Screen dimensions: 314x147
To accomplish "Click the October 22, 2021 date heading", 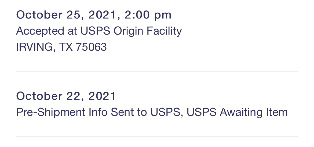I will [66, 96].
